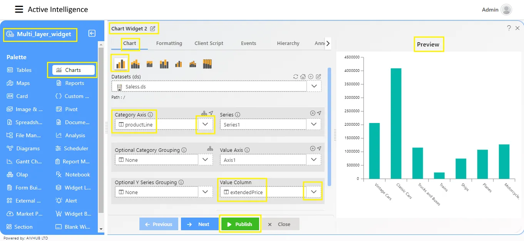The height and width of the screenshot is (241, 524).
Task: Open the help question mark icon
Action: tap(509, 28)
